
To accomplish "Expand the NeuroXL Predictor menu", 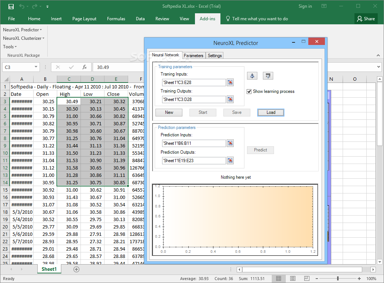I will (22, 30).
